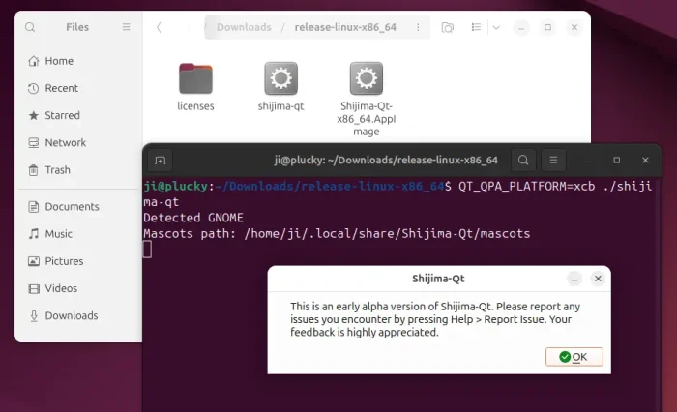
Task: Open Downloads in the Files path bar
Action: tap(244, 27)
